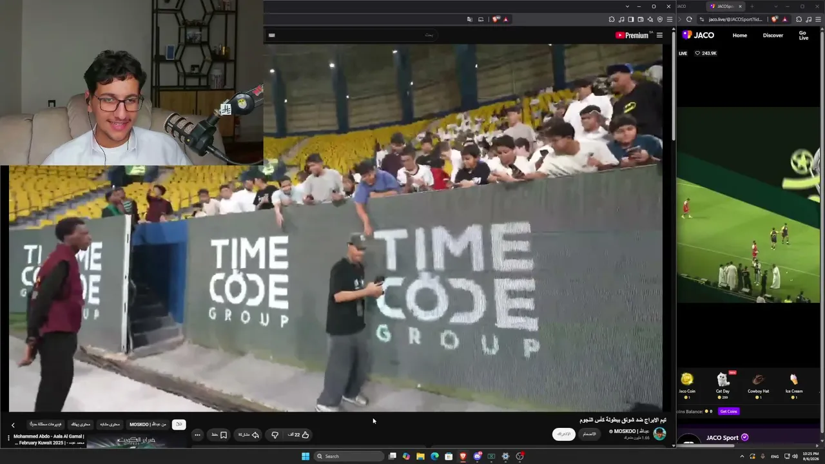
Task: Open the VPN icon in the left browser toolbar
Action: [660, 19]
